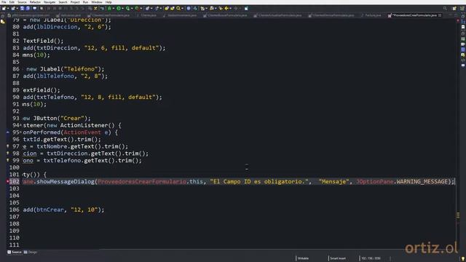Switch to the Source view tab
The height and width of the screenshot is (262, 466).
click(x=15, y=253)
